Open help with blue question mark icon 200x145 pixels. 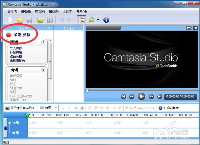pyautogui.click(x=106, y=20)
